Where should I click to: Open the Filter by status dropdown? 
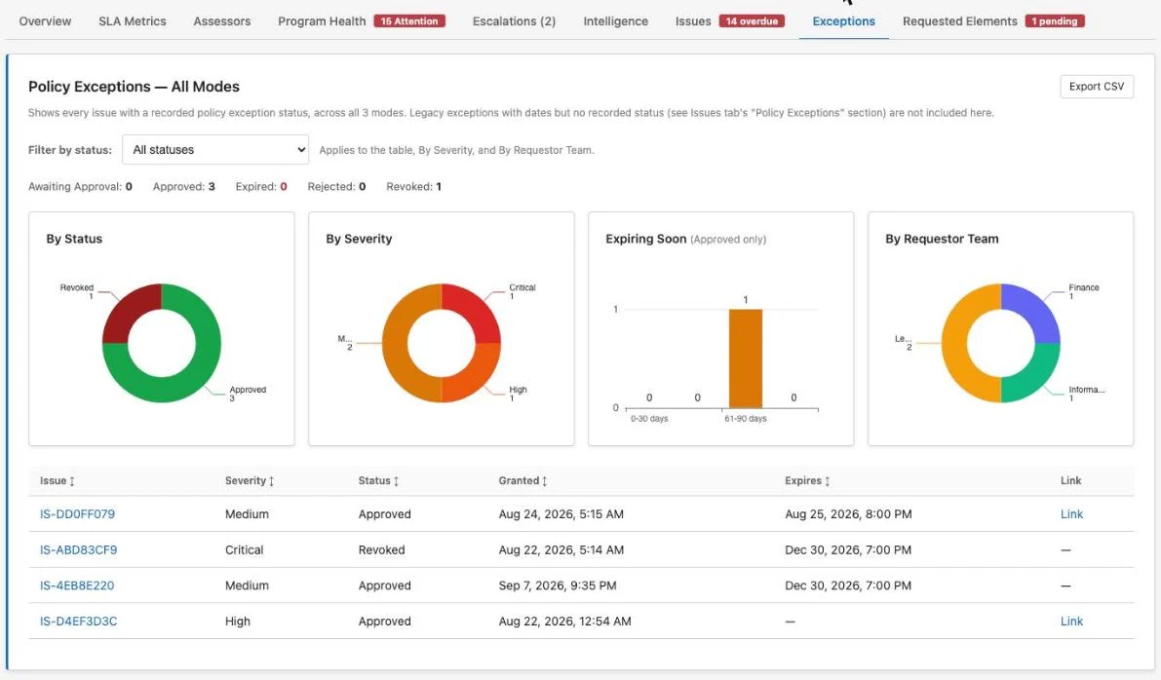215,149
